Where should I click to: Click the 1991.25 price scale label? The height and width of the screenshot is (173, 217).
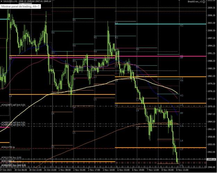(211, 53)
